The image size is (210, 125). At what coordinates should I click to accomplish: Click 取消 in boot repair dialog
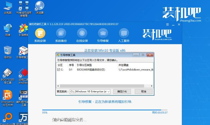coord(144,92)
